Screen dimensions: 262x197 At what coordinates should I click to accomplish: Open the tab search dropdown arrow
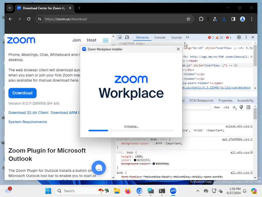(x=10, y=8)
